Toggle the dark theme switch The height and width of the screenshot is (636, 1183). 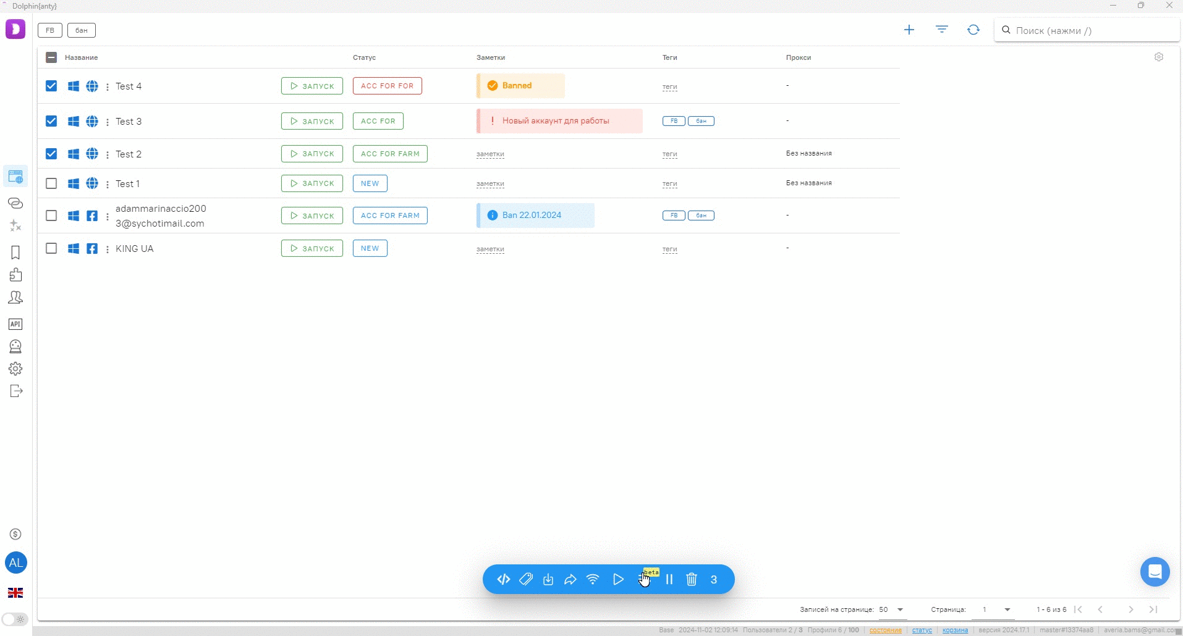15,619
